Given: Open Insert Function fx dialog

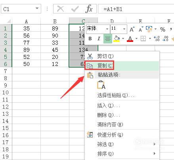Looking at the screenshot, I should pyautogui.click(x=89, y=9).
